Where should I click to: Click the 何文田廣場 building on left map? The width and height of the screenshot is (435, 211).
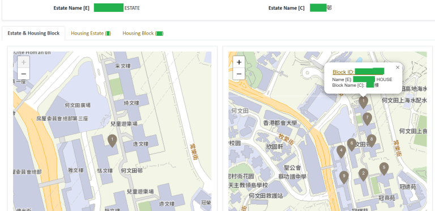point(78,106)
